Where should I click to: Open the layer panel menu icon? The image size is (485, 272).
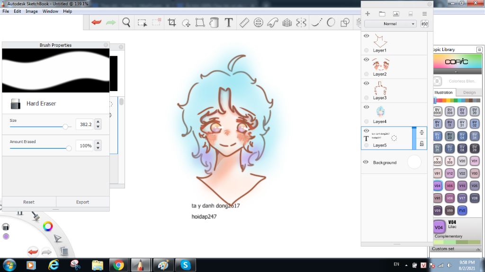[x=424, y=14]
